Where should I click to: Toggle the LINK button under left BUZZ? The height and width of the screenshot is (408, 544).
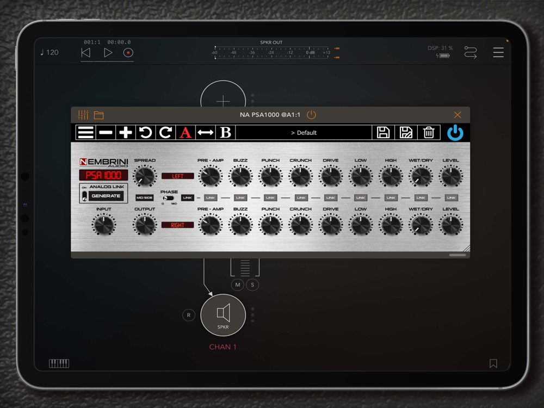(240, 198)
